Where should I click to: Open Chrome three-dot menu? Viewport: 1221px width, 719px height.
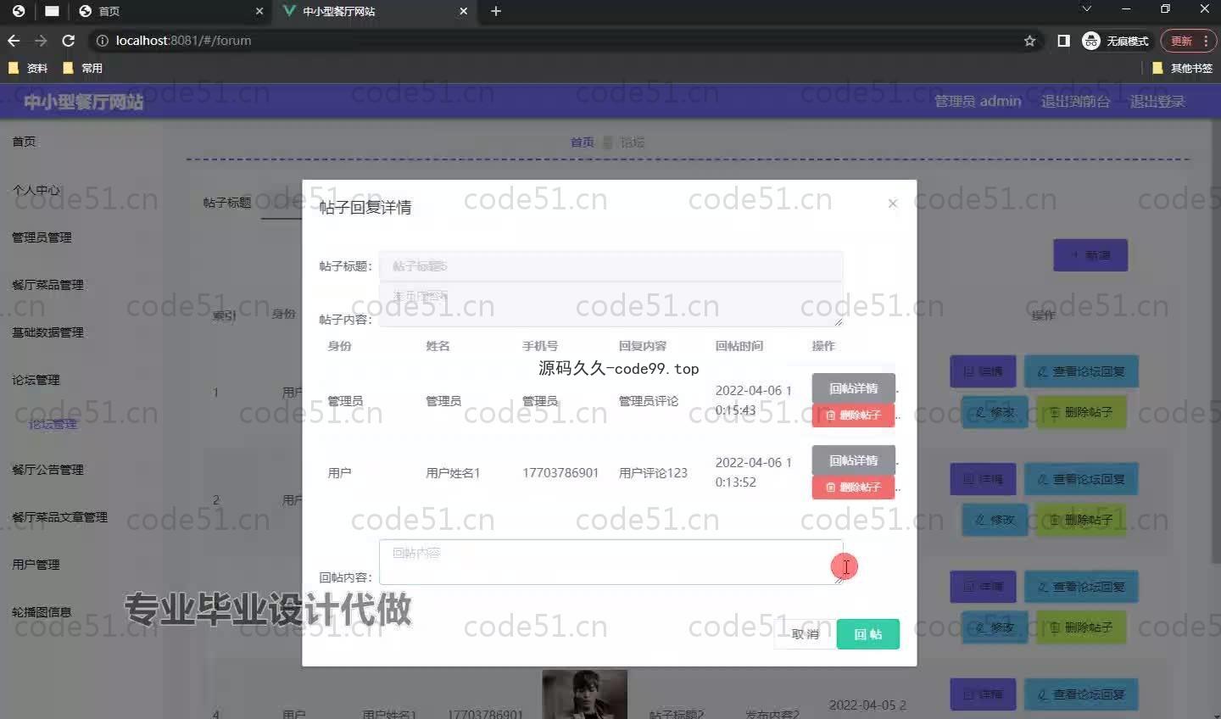click(x=1206, y=41)
